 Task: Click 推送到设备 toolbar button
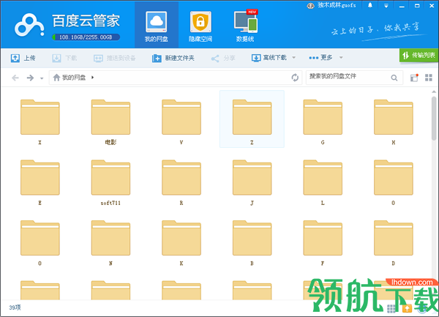(x=115, y=58)
